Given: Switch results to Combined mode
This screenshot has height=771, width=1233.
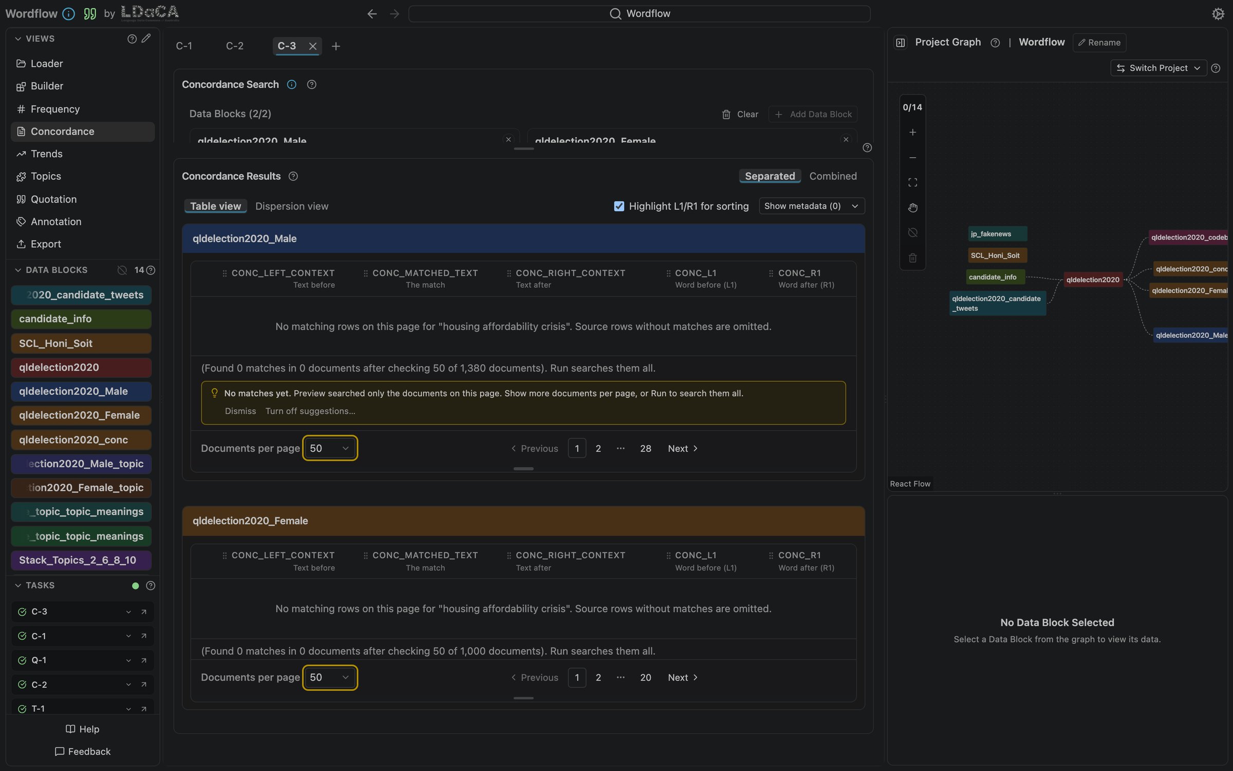Looking at the screenshot, I should coord(833,176).
